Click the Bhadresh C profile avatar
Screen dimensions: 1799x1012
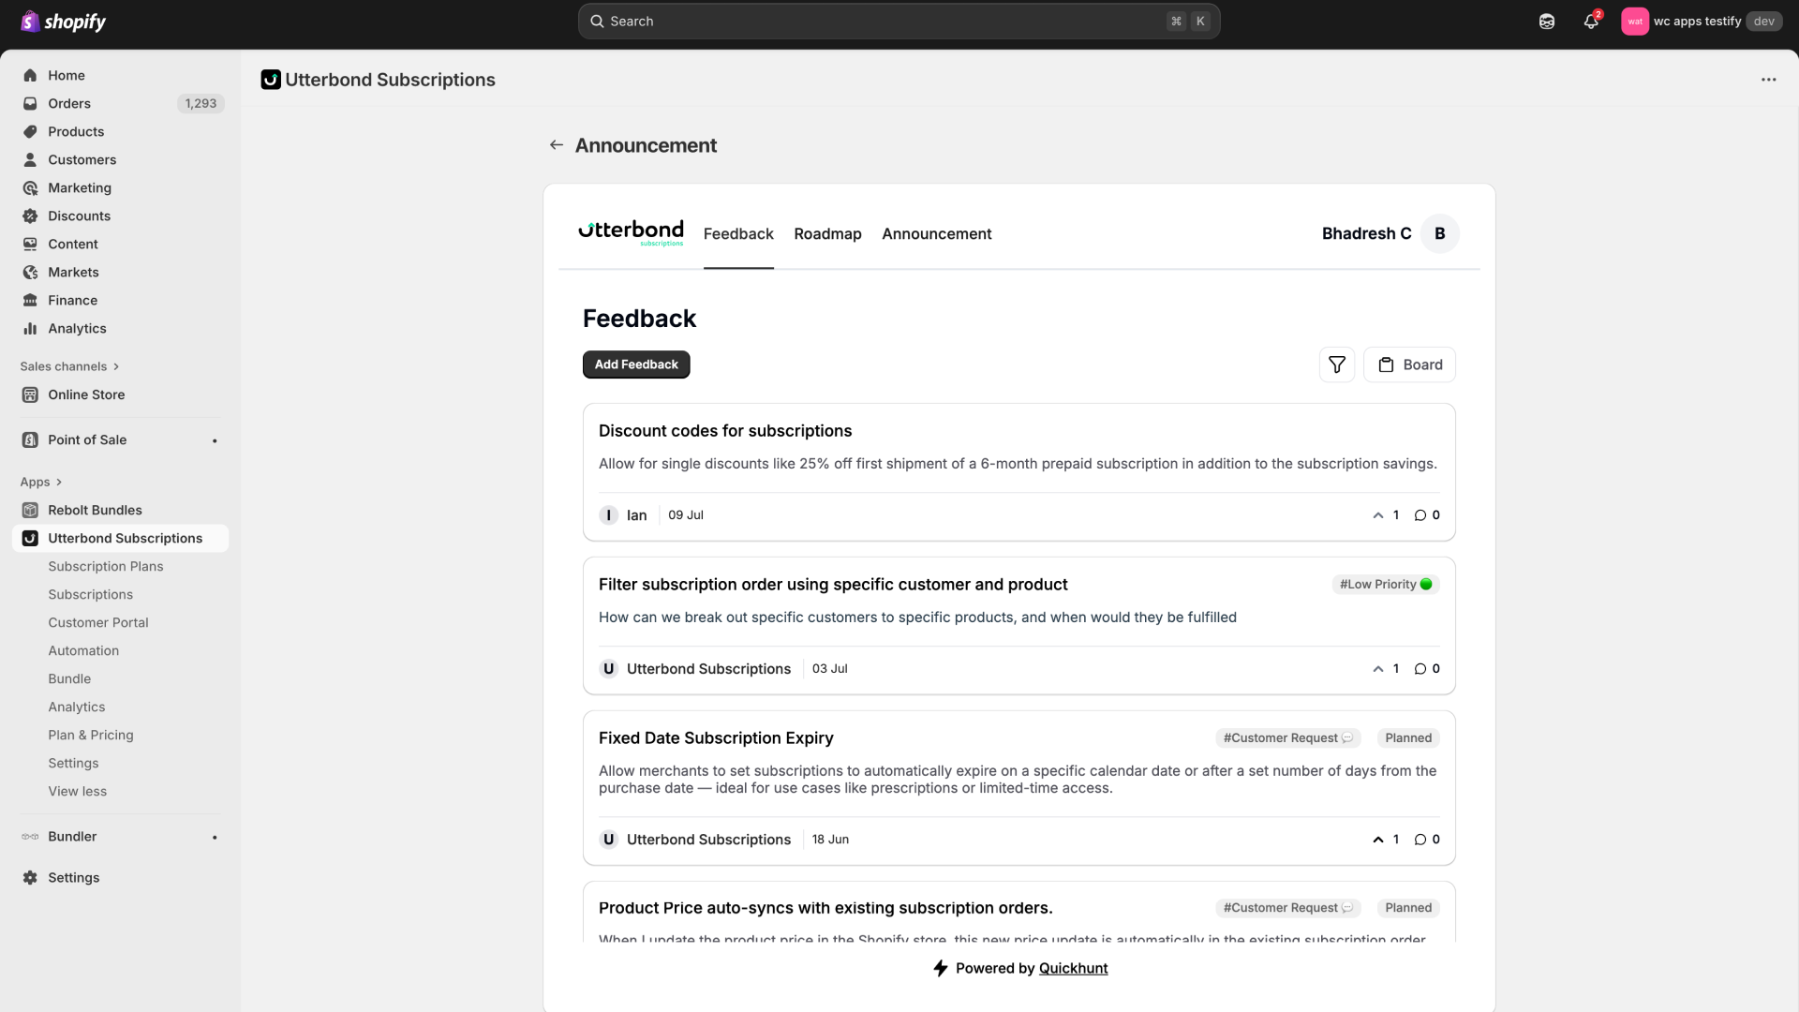click(x=1439, y=233)
